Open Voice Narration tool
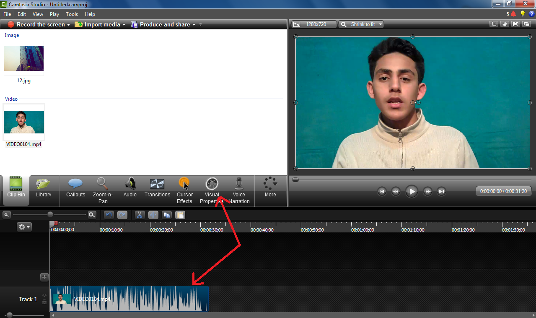Viewport: 536px width, 318px height. (x=239, y=190)
